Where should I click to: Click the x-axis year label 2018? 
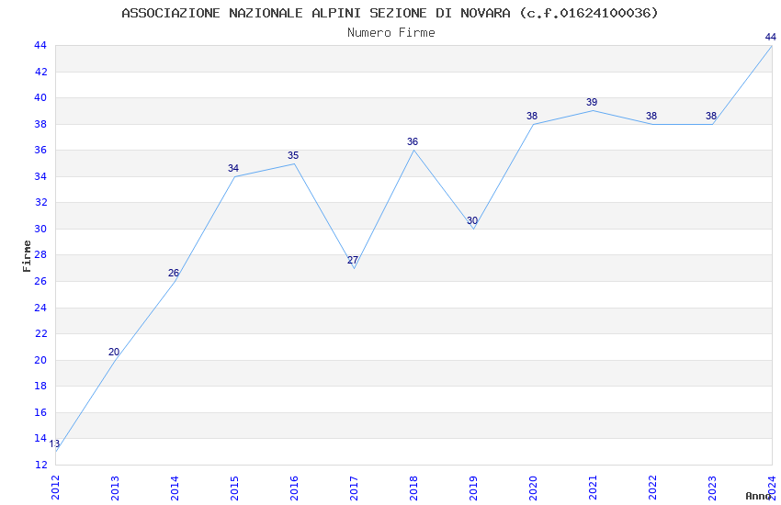click(413, 488)
